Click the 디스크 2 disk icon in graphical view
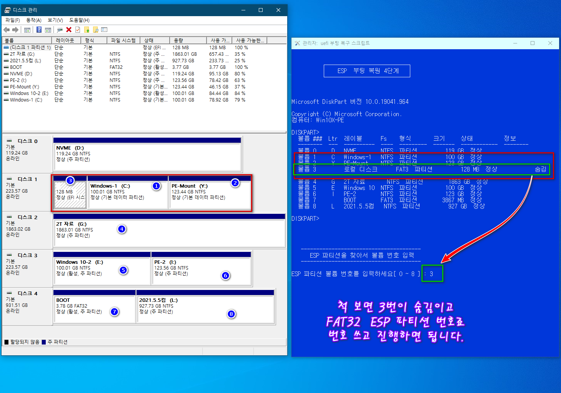This screenshot has width=561, height=393. (9, 217)
